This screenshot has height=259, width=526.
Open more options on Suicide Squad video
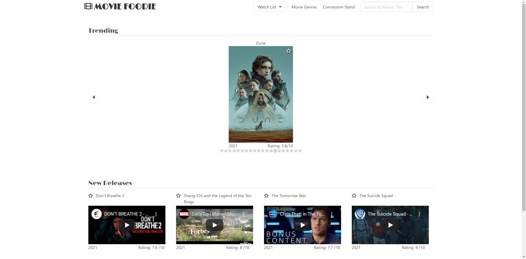pyautogui.click(x=419, y=214)
